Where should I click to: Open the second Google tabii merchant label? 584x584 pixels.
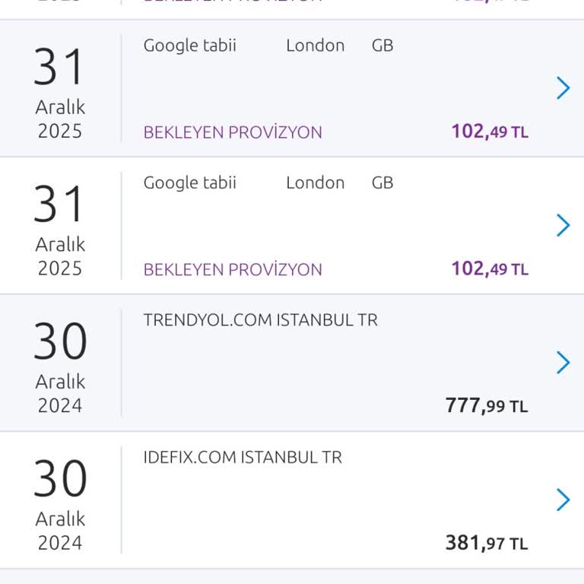190,182
